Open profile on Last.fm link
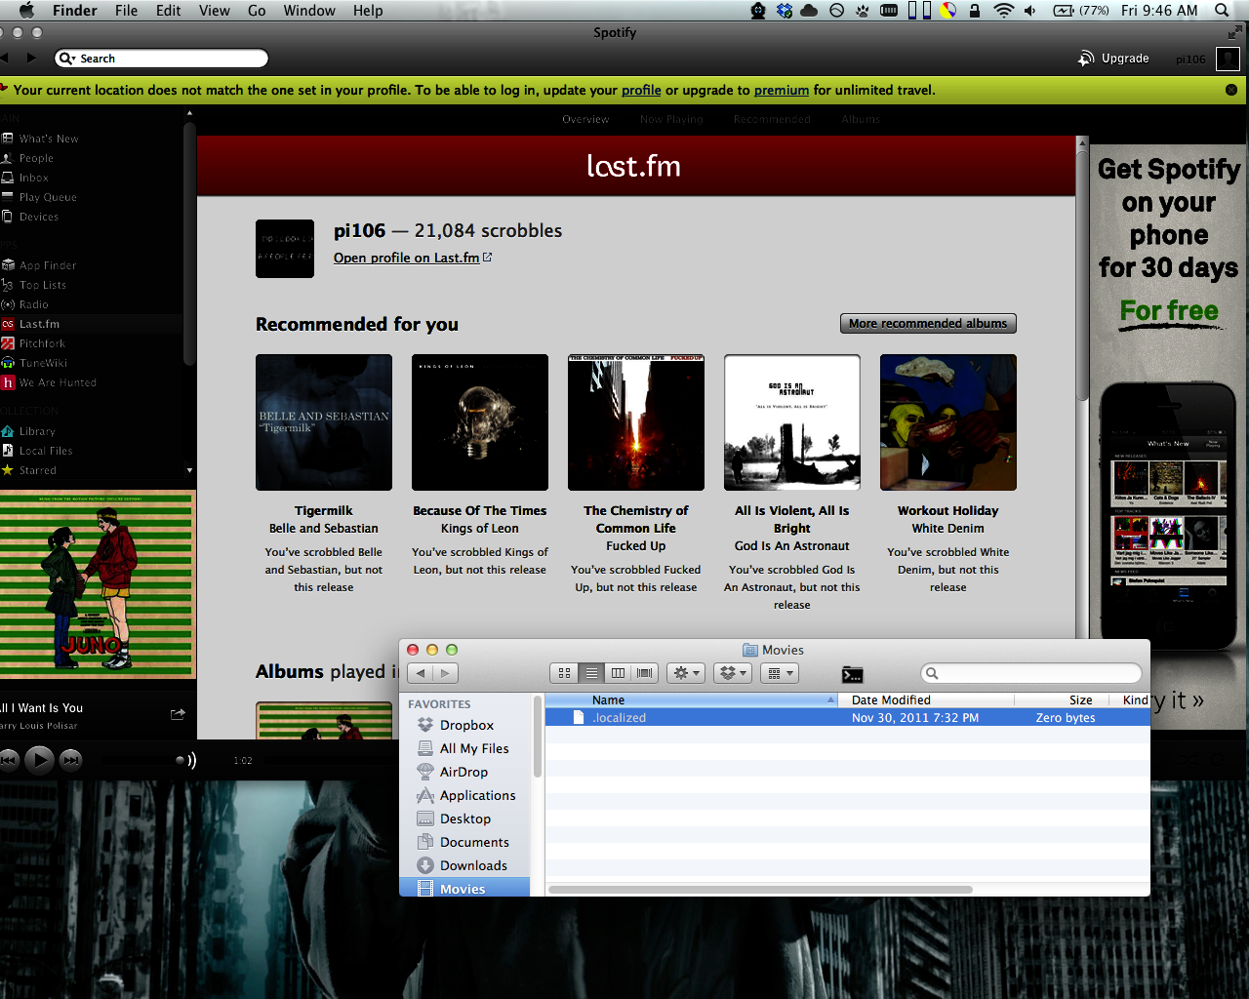 tap(413, 258)
